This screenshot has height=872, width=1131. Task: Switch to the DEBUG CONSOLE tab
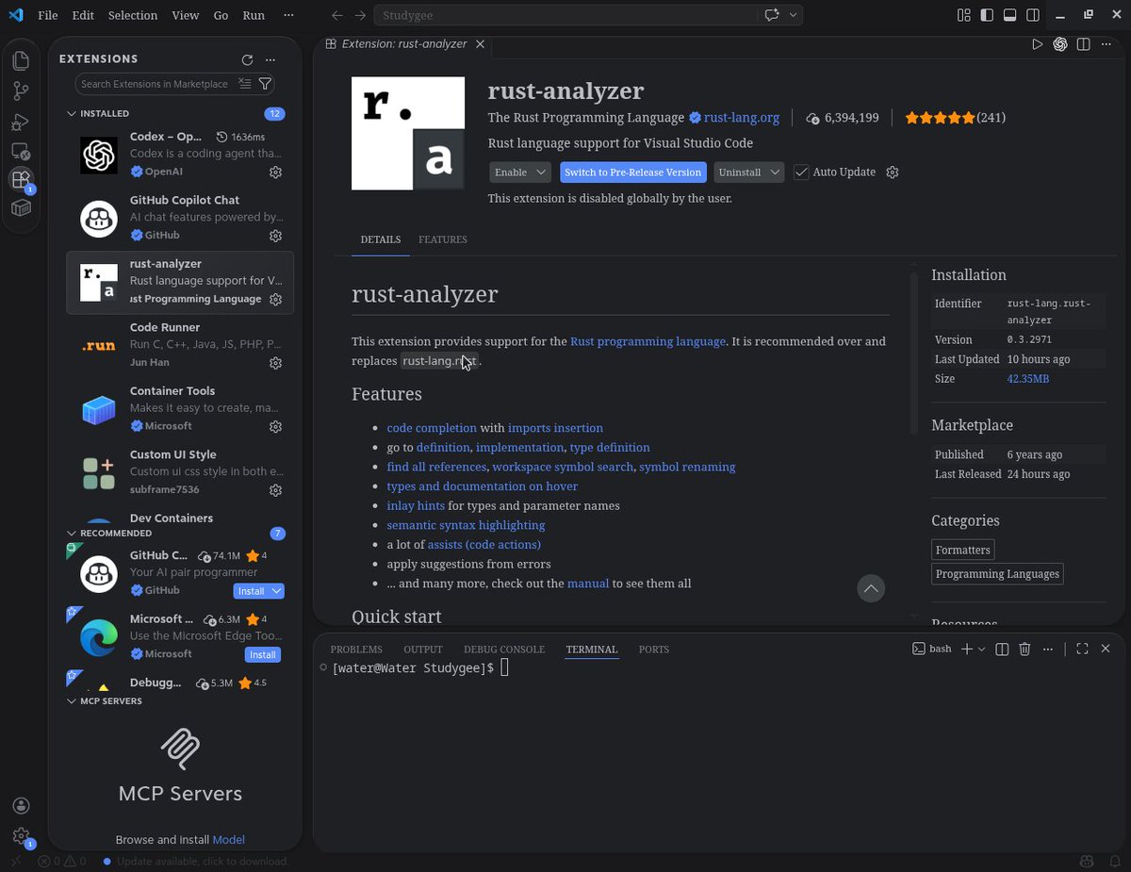pos(504,650)
